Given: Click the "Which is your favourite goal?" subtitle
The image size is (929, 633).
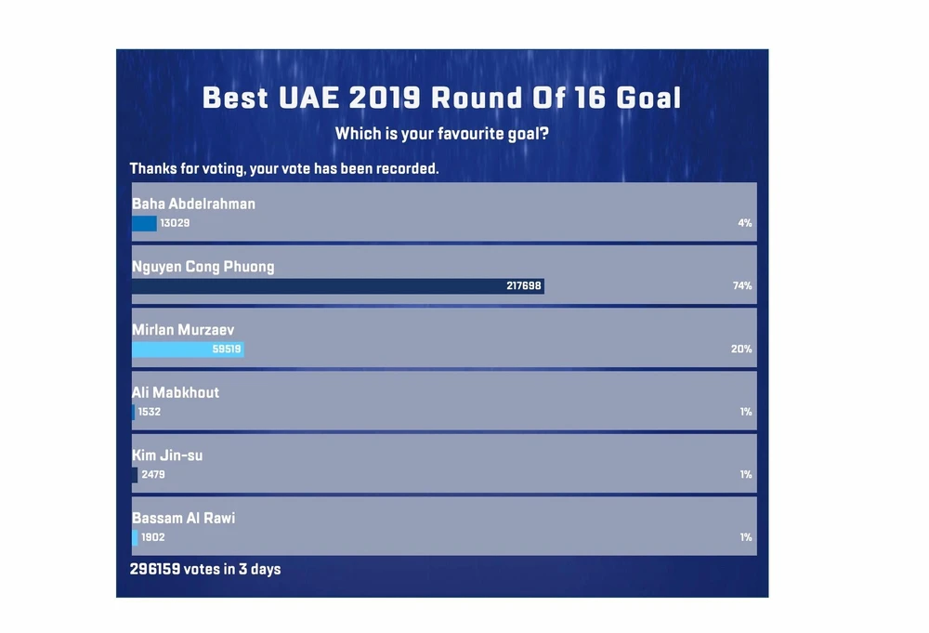Looking at the screenshot, I should click(441, 134).
